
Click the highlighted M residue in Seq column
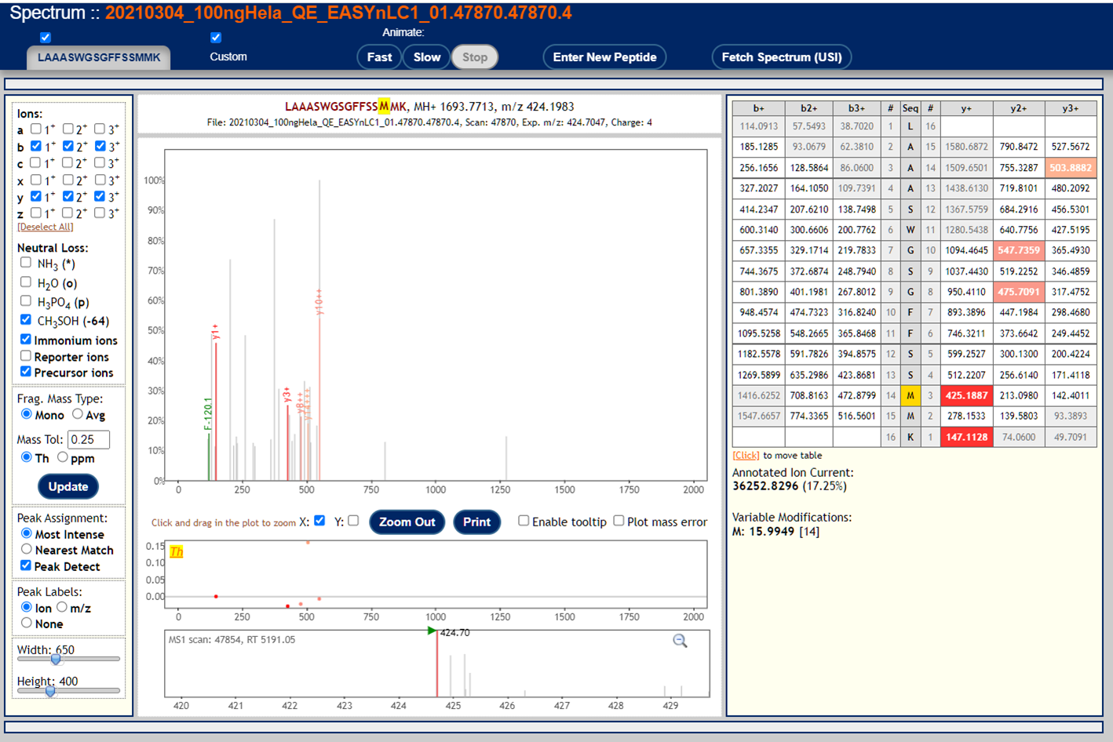click(910, 395)
